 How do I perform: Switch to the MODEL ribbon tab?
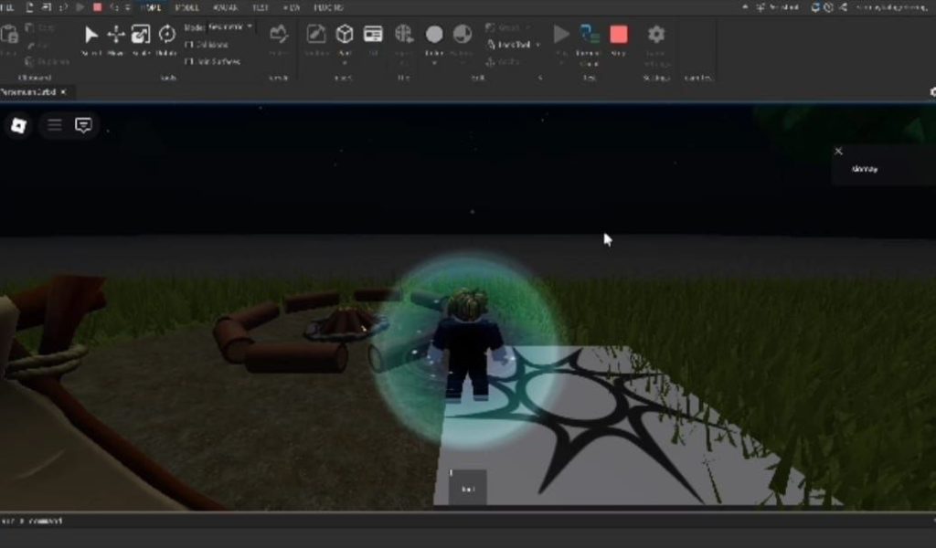tap(186, 7)
